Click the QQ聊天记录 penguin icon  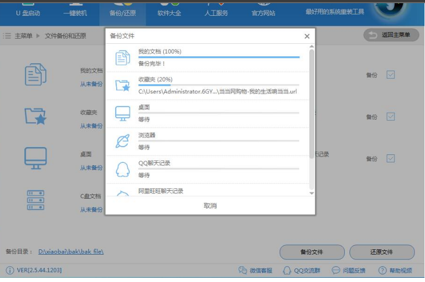tap(122, 169)
